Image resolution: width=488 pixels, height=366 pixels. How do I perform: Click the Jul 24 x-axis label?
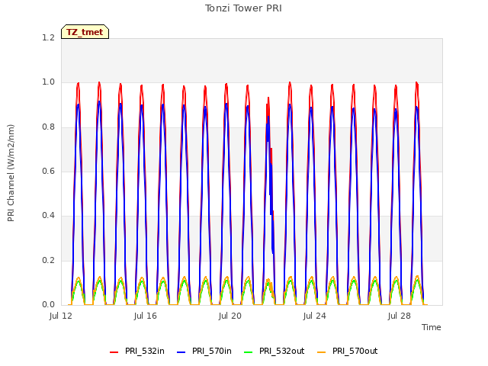(315, 316)
